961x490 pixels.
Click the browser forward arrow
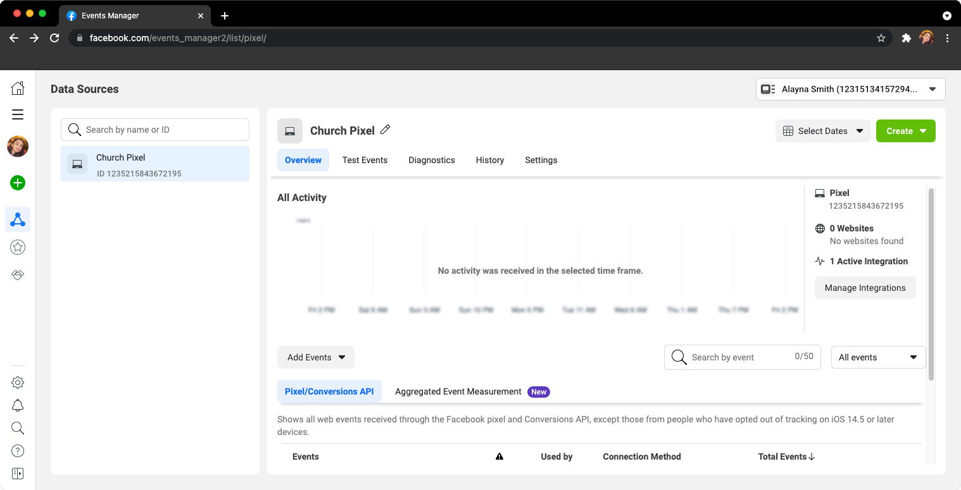[x=34, y=38]
